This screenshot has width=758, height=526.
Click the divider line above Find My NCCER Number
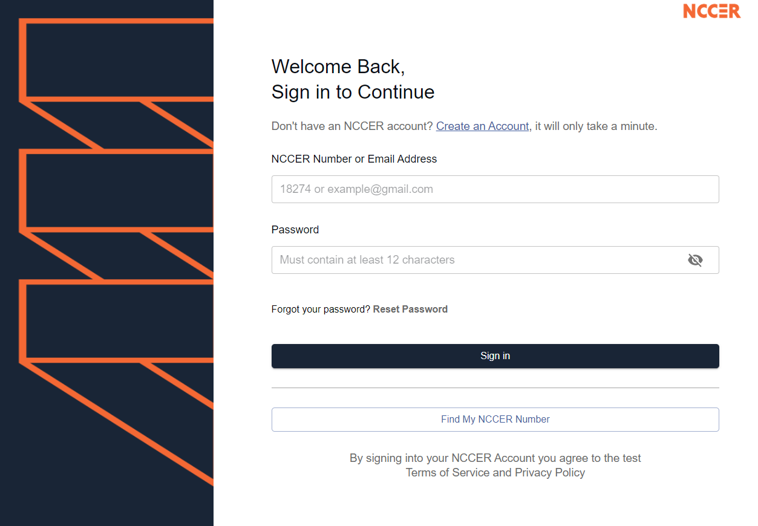495,388
